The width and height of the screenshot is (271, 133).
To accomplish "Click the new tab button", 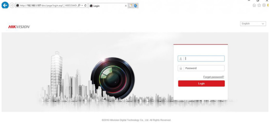I will pos(130,6).
